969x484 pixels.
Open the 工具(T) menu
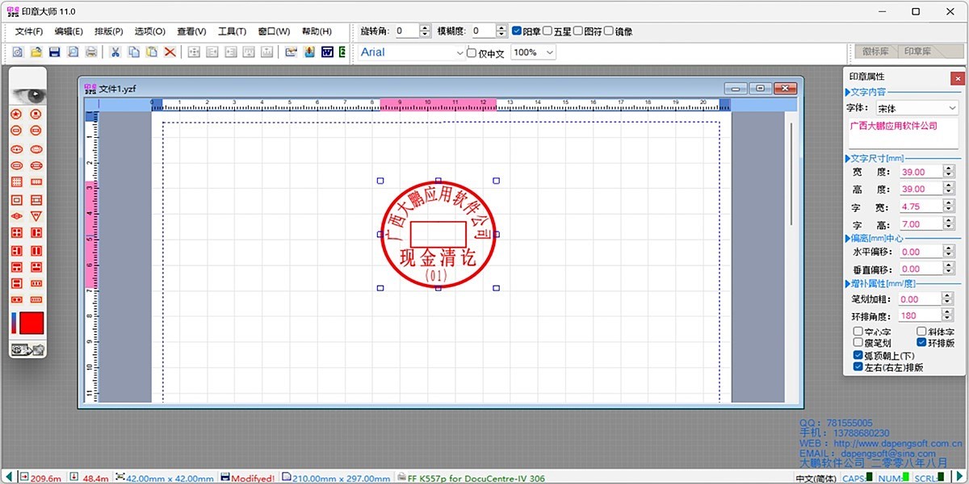(232, 31)
